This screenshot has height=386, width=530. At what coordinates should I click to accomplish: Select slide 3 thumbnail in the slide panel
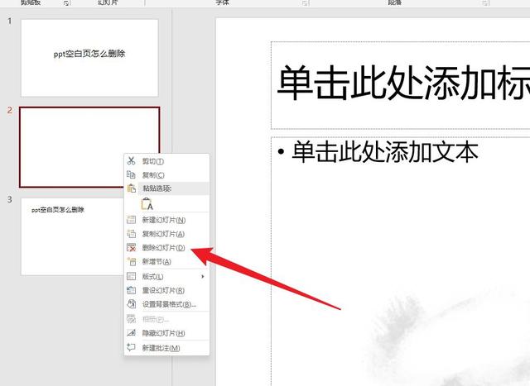coord(72,236)
